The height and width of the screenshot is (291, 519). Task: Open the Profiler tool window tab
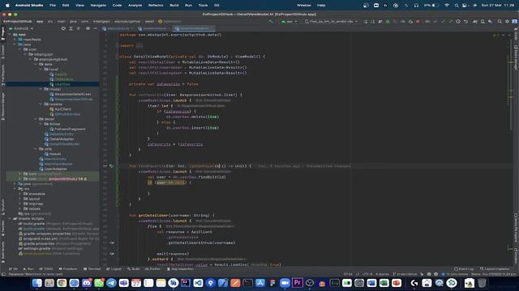pyautogui.click(x=153, y=269)
